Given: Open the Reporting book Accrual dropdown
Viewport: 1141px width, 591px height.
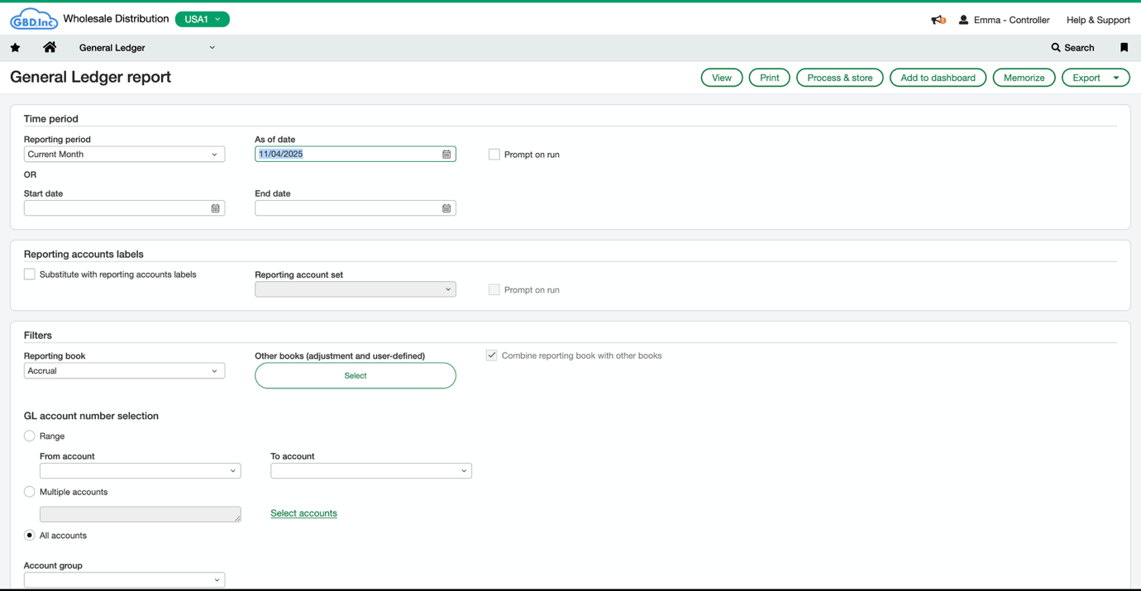Looking at the screenshot, I should pyautogui.click(x=124, y=371).
